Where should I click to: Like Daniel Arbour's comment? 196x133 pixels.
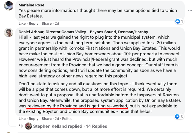(22, 119)
